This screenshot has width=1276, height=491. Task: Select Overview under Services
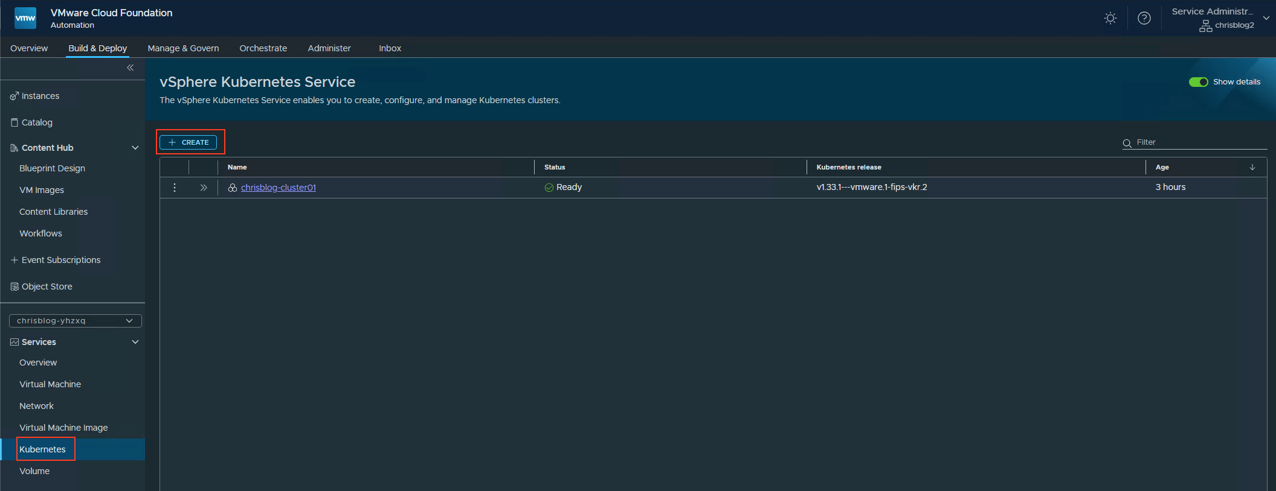click(x=38, y=363)
